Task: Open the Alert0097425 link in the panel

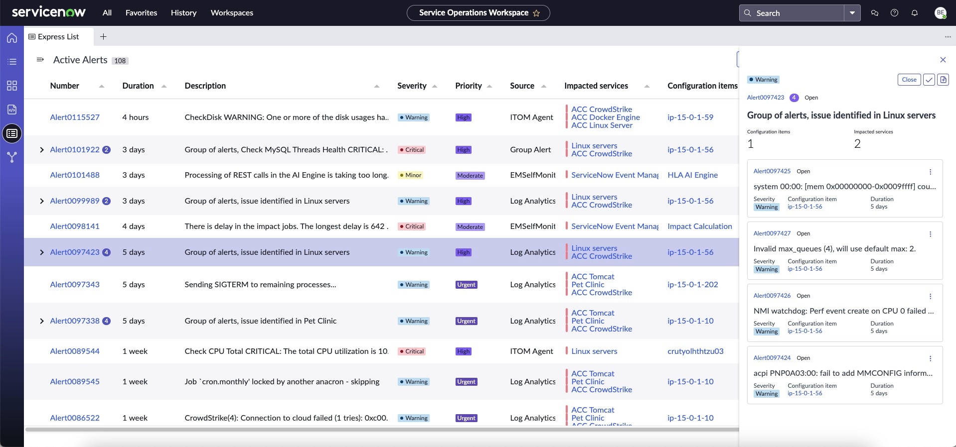Action: [x=772, y=171]
